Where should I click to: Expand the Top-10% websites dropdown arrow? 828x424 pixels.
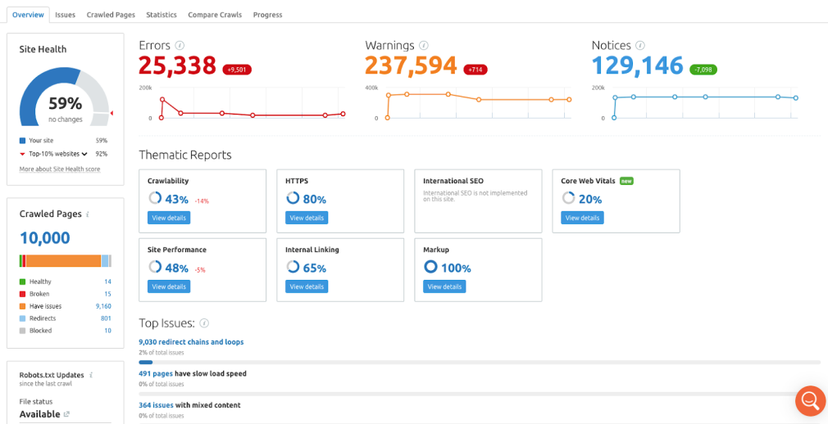click(84, 154)
